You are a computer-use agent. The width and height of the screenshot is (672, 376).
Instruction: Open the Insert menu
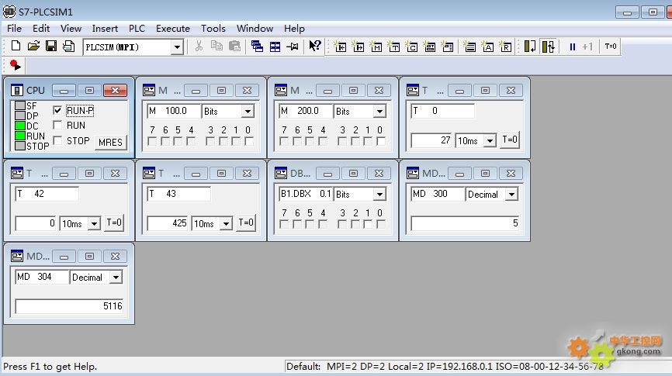105,28
